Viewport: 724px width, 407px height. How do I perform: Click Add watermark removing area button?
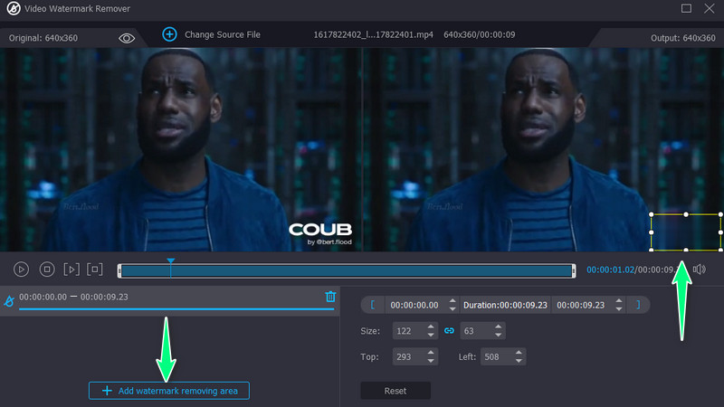point(169,391)
